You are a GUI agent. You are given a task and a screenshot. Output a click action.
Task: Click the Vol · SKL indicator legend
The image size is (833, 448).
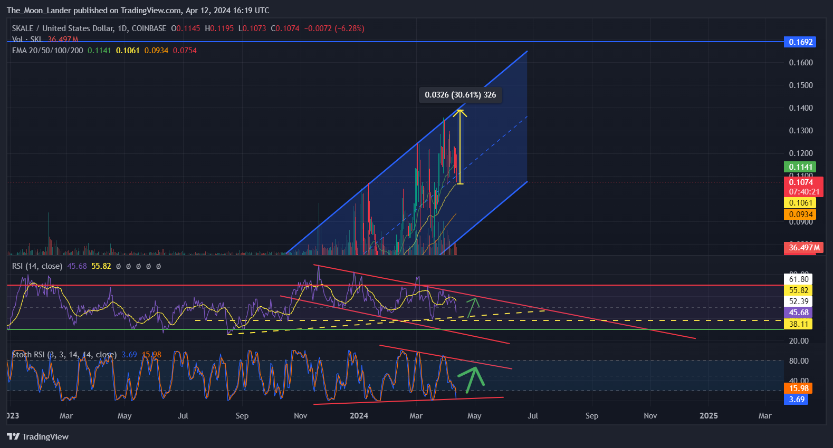click(27, 40)
